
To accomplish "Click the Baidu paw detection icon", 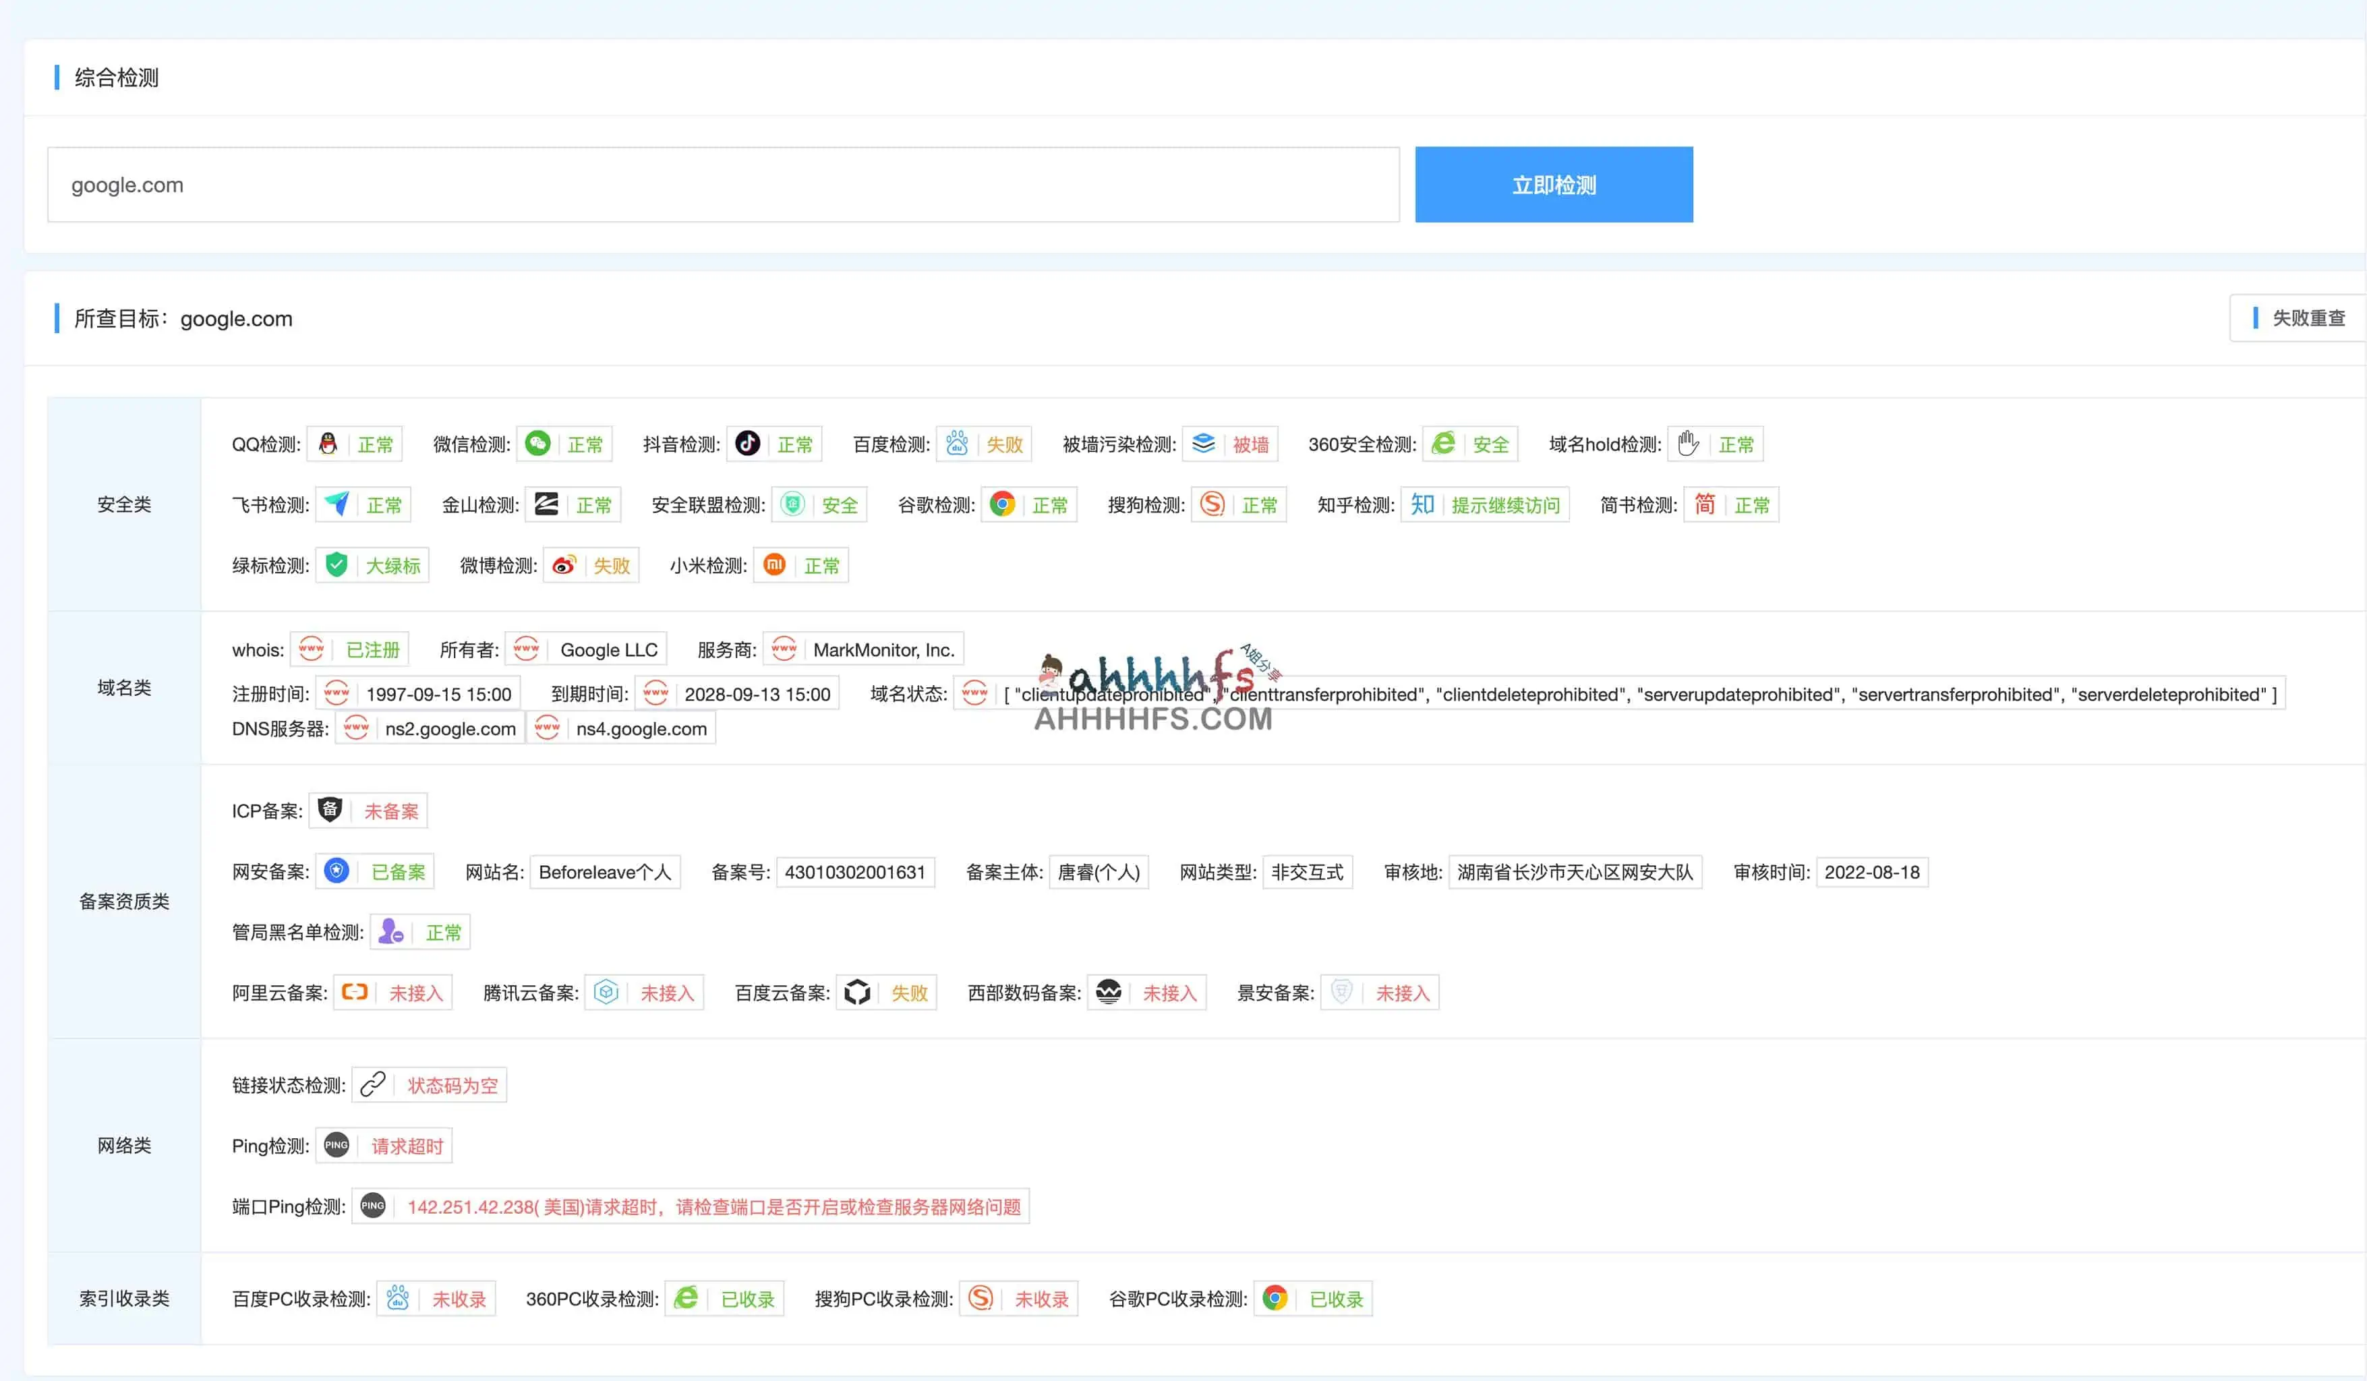I will (x=957, y=444).
